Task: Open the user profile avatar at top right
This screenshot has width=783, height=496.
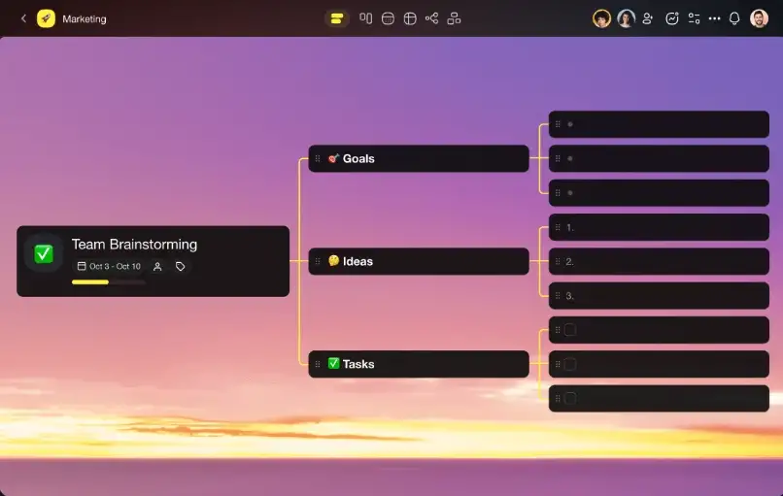Action: pyautogui.click(x=759, y=18)
